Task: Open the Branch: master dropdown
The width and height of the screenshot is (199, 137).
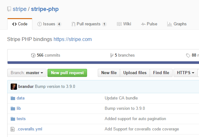Action: [27, 73]
